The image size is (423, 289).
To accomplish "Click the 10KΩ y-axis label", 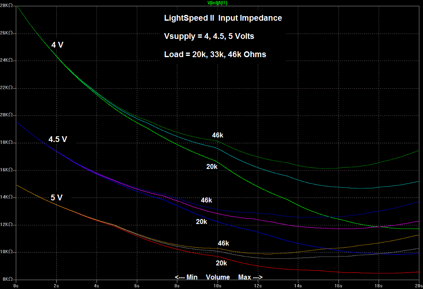I will click(x=7, y=252).
